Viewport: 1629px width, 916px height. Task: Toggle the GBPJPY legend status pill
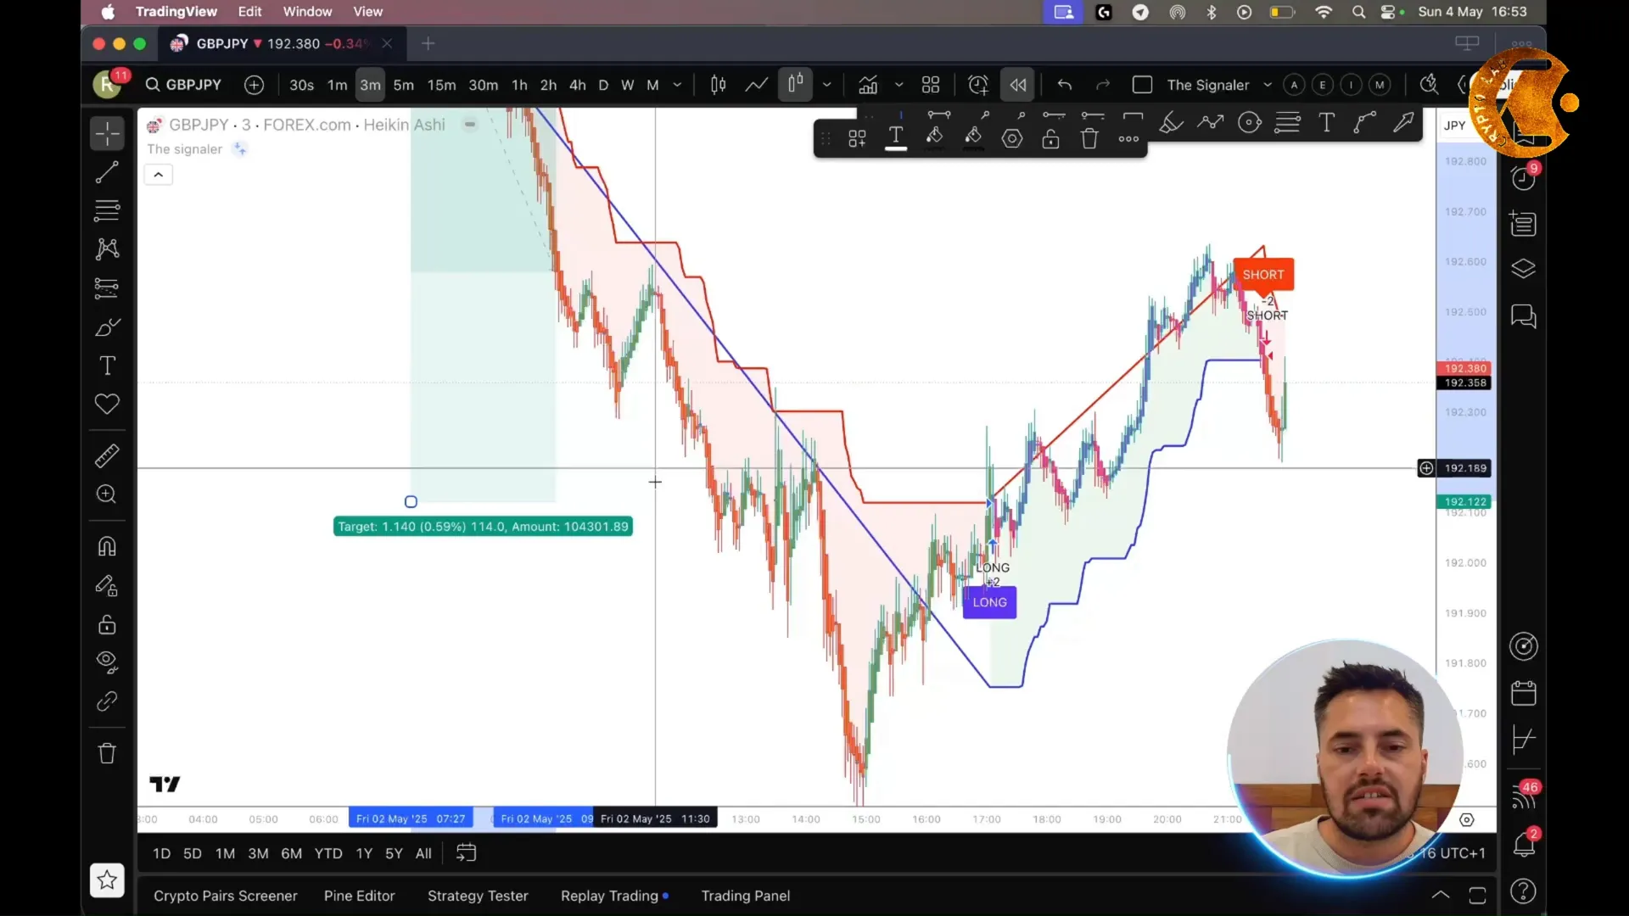(x=469, y=125)
